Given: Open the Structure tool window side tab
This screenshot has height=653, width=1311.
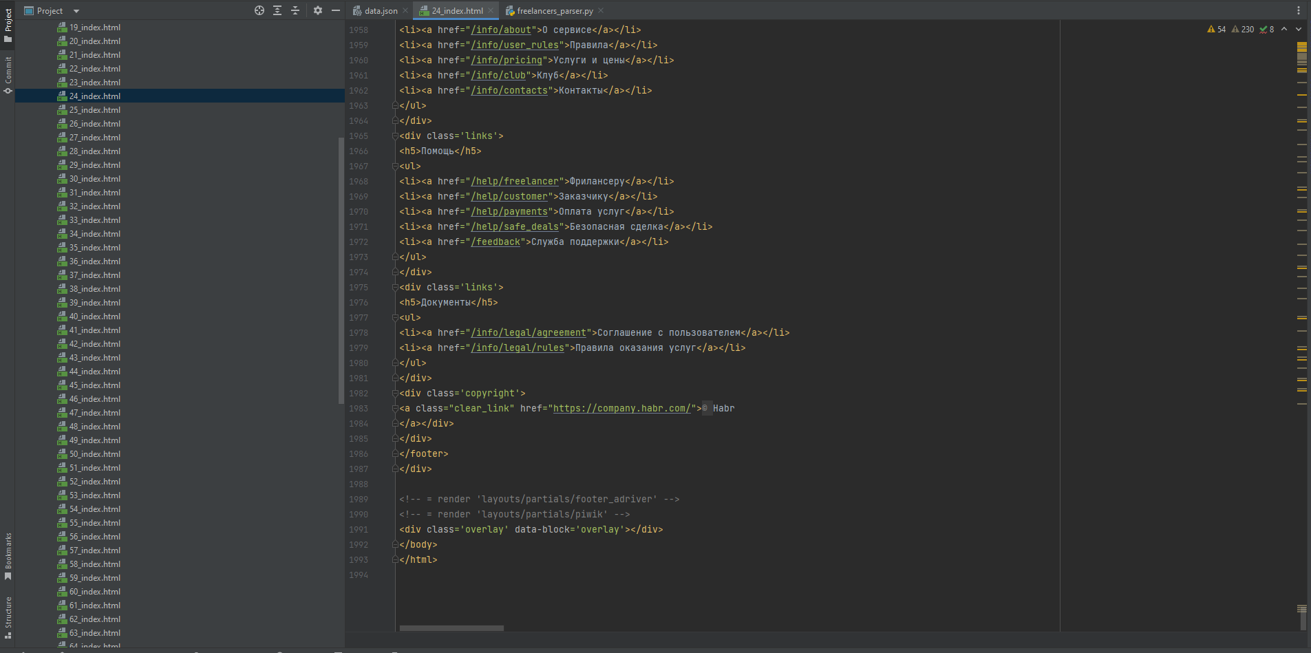Looking at the screenshot, I should pyautogui.click(x=8, y=617).
